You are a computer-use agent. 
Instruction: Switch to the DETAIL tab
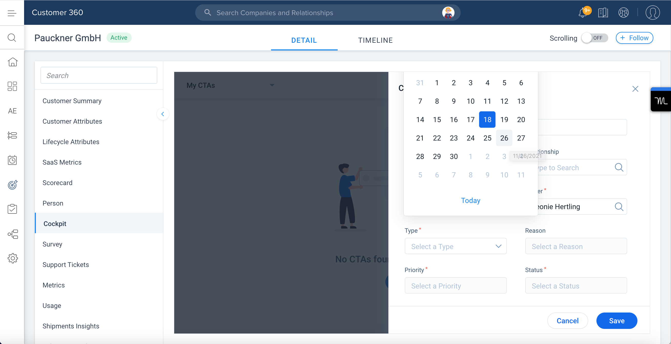[304, 40]
